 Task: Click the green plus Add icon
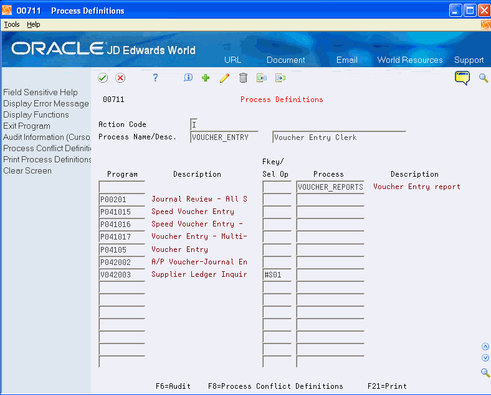206,78
